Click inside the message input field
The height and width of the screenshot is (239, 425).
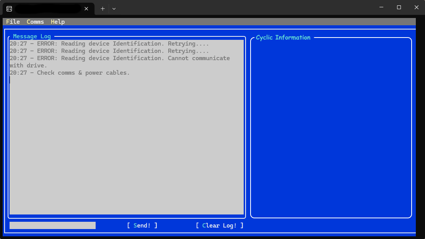pyautogui.click(x=52, y=225)
